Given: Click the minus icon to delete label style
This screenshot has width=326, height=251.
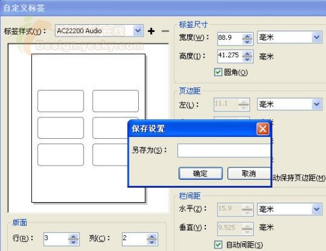Looking at the screenshot, I should 166,31.
